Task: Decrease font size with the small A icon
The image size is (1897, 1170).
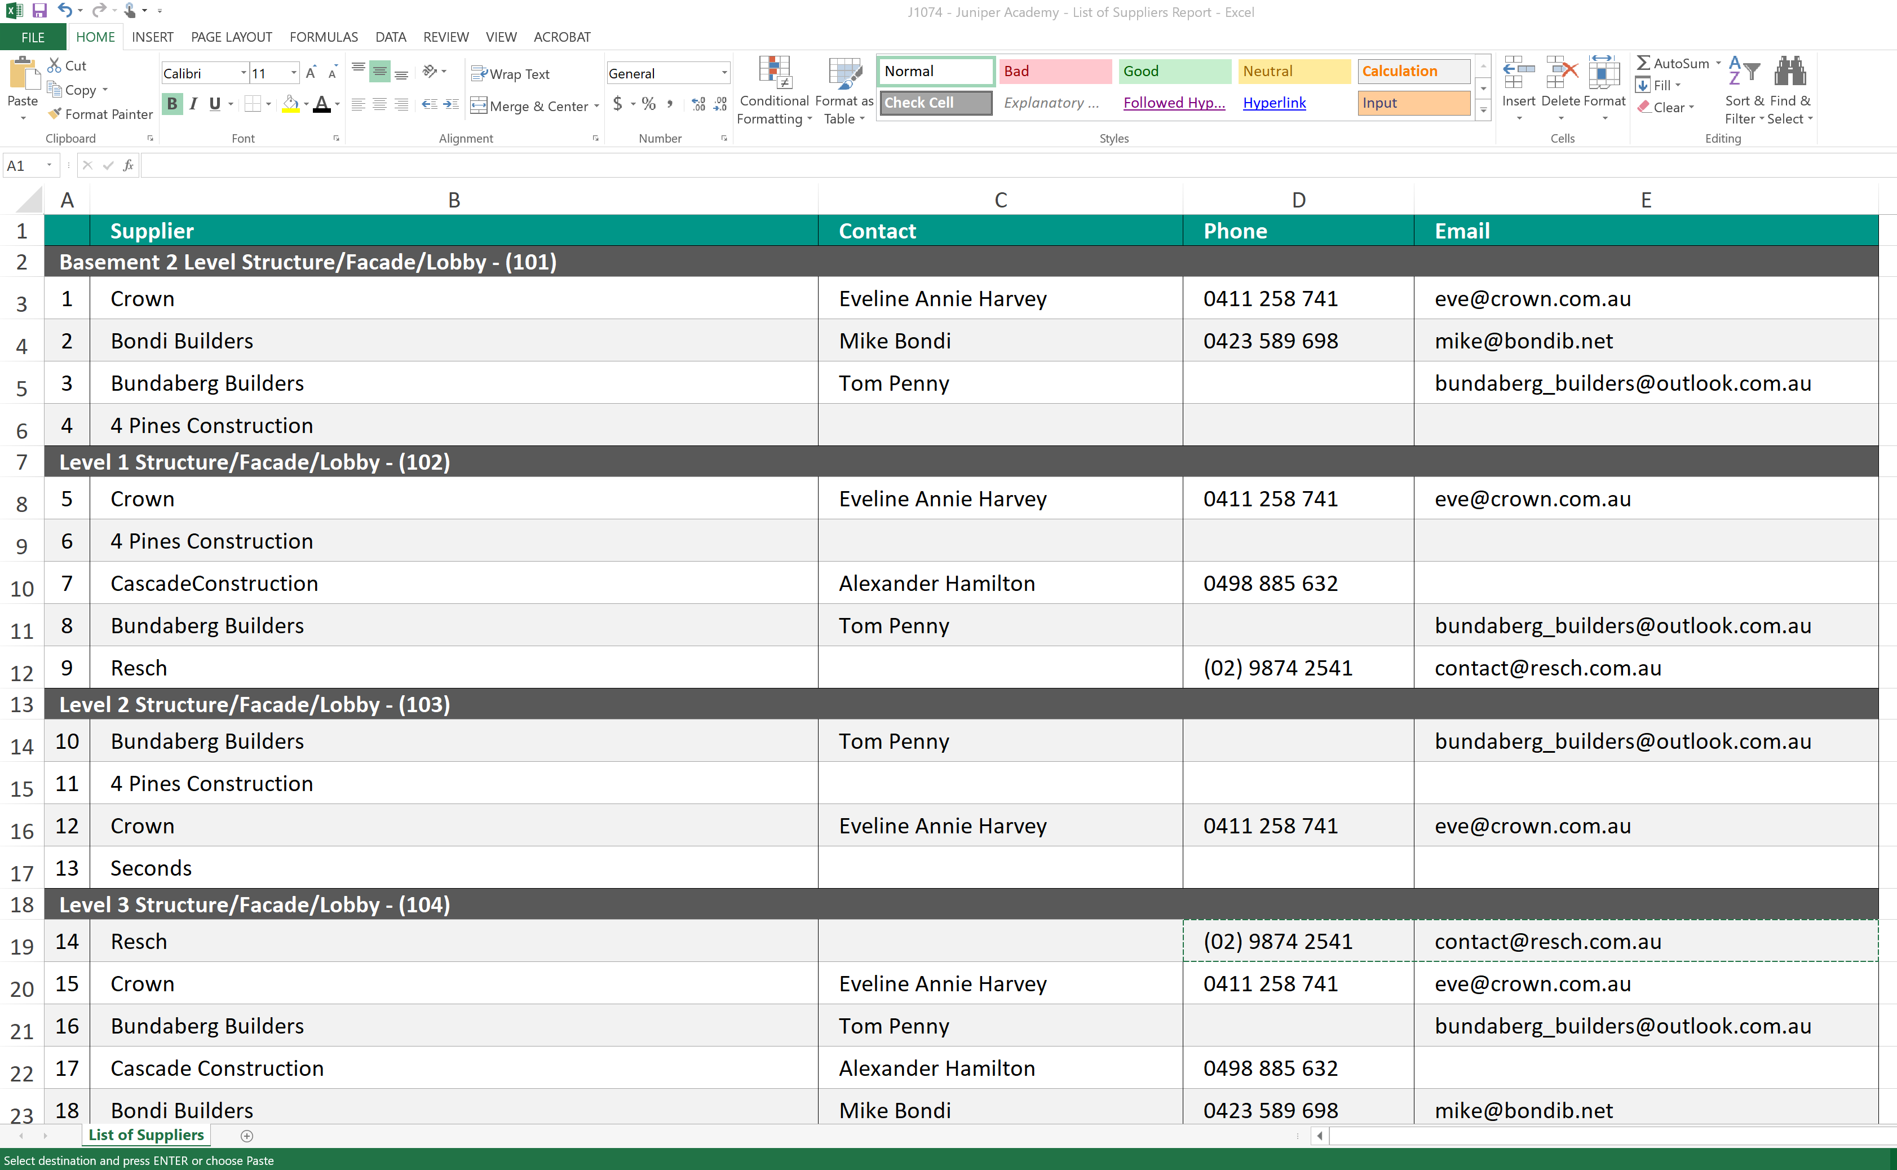Action: pos(333,73)
